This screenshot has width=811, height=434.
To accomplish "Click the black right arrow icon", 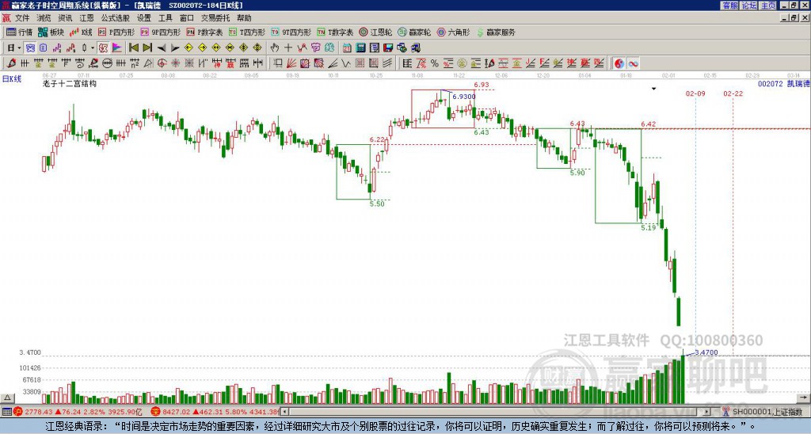I will [x=175, y=48].
